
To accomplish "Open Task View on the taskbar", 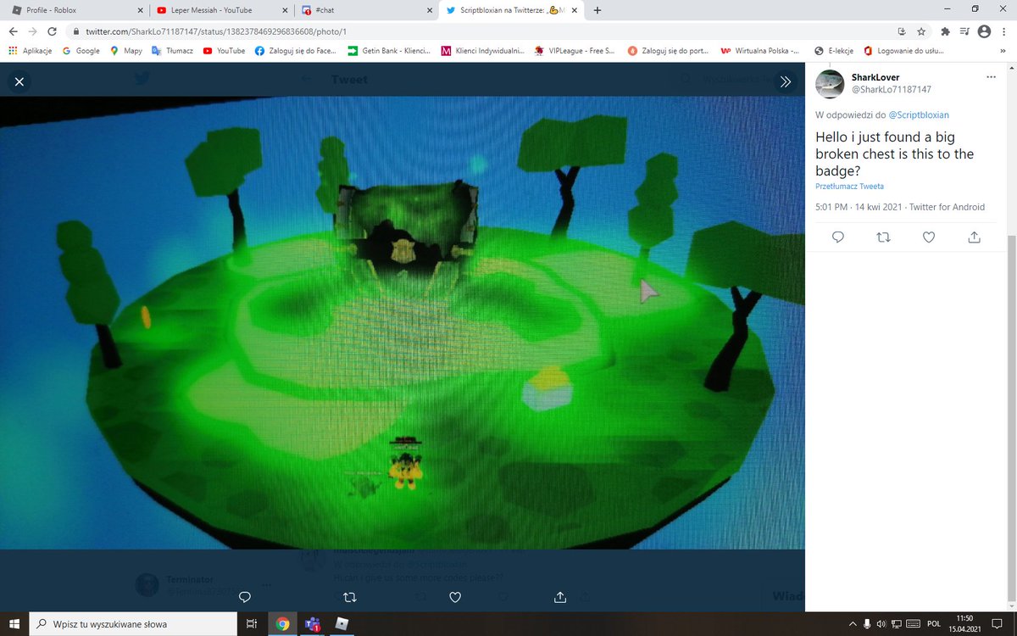I will click(x=252, y=624).
